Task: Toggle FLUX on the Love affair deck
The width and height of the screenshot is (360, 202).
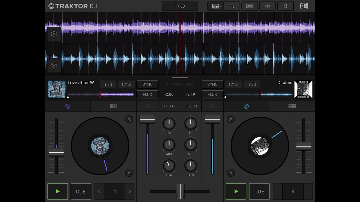Action: coord(147,95)
